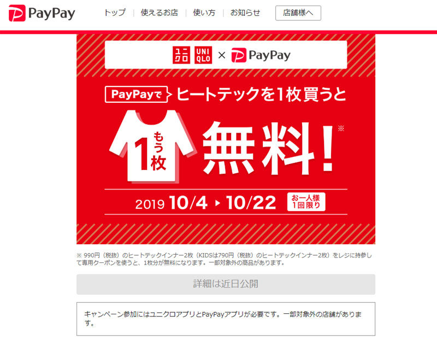Click the 990円 footnote text below banner
Screen dimensions: 437x340
pyautogui.click(x=225, y=259)
